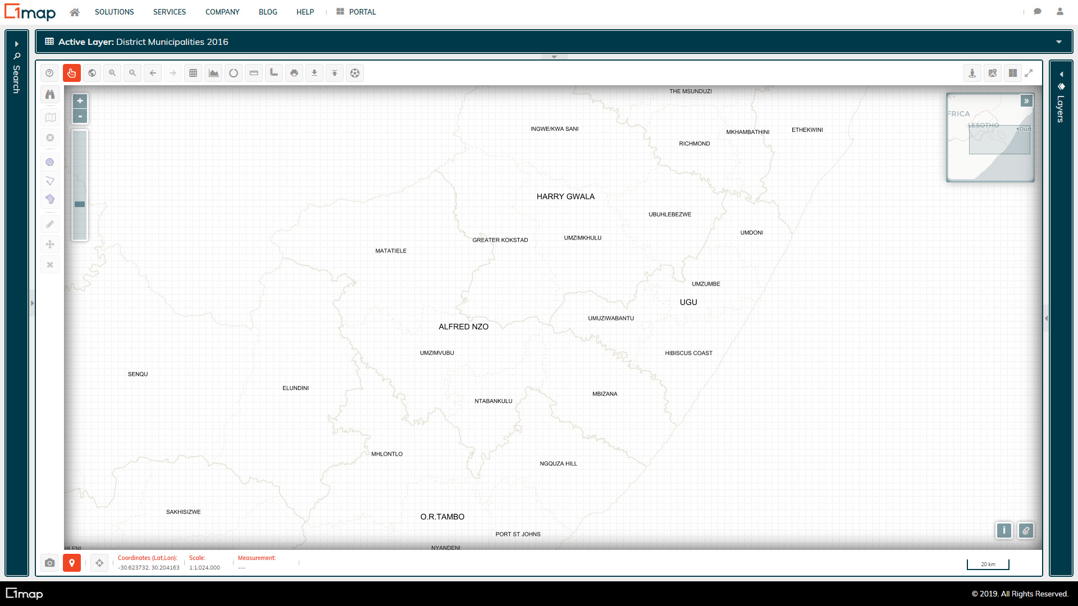
Task: Select the draw circle tool
Action: (50, 162)
